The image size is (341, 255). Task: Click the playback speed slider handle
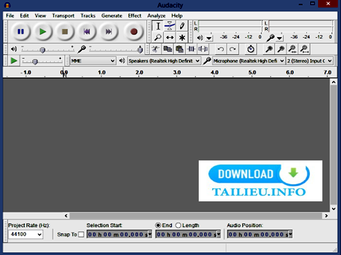[35, 62]
